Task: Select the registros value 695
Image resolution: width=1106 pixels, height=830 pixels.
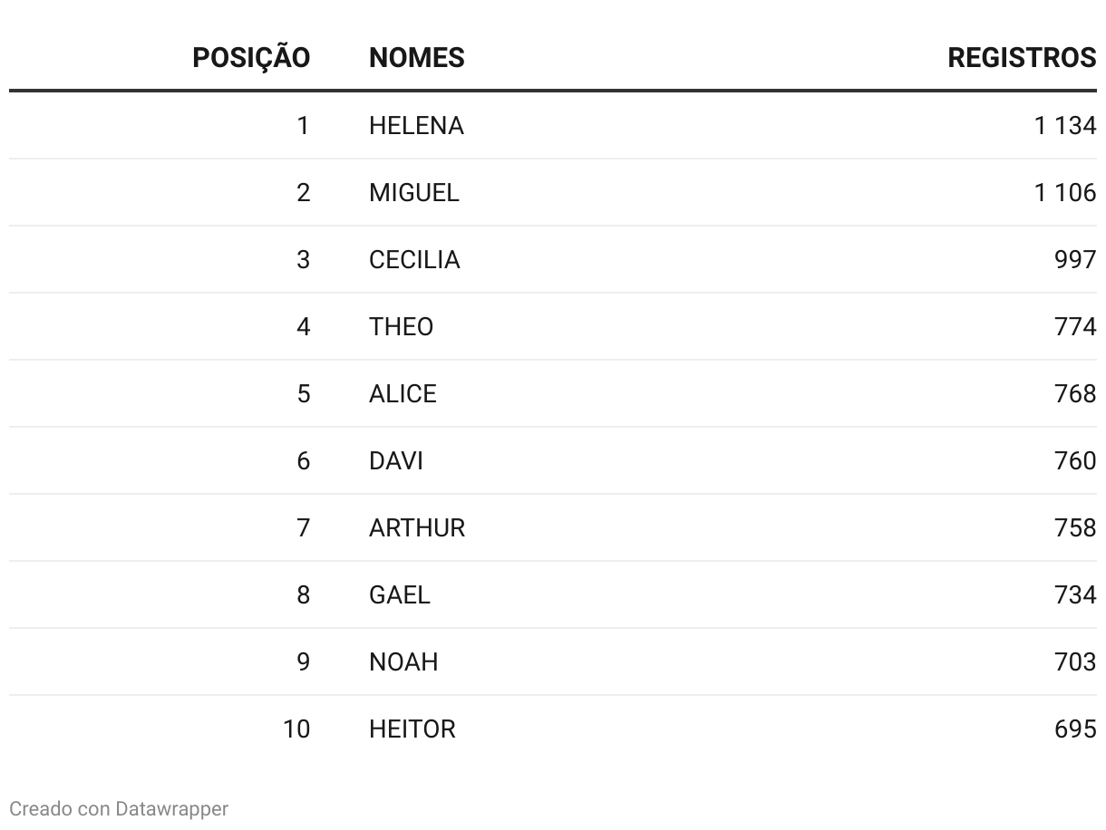Action: pos(1075,729)
